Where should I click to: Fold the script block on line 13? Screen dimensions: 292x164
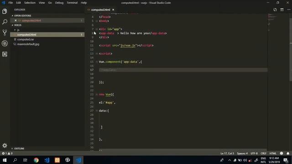(x=97, y=54)
